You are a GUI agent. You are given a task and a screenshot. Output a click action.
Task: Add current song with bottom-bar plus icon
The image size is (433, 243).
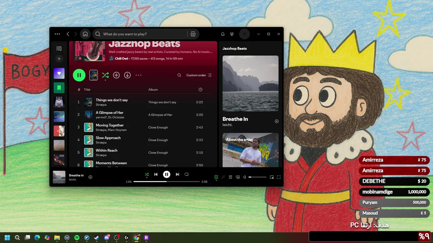tap(90, 177)
